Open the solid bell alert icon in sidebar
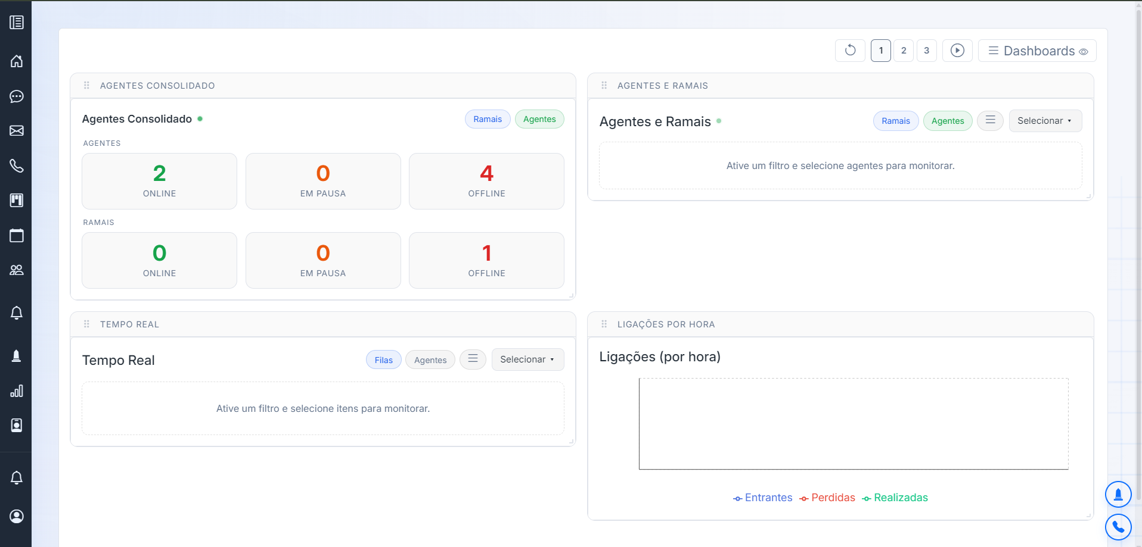 click(x=17, y=356)
